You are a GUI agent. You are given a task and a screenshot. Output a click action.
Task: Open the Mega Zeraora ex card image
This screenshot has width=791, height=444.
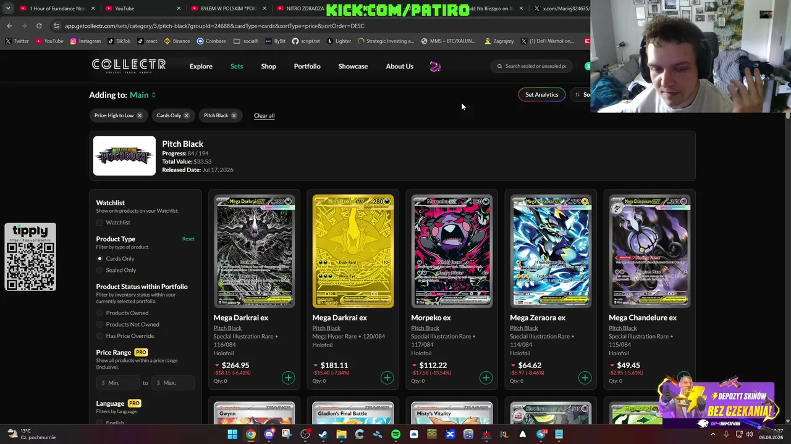tap(551, 251)
